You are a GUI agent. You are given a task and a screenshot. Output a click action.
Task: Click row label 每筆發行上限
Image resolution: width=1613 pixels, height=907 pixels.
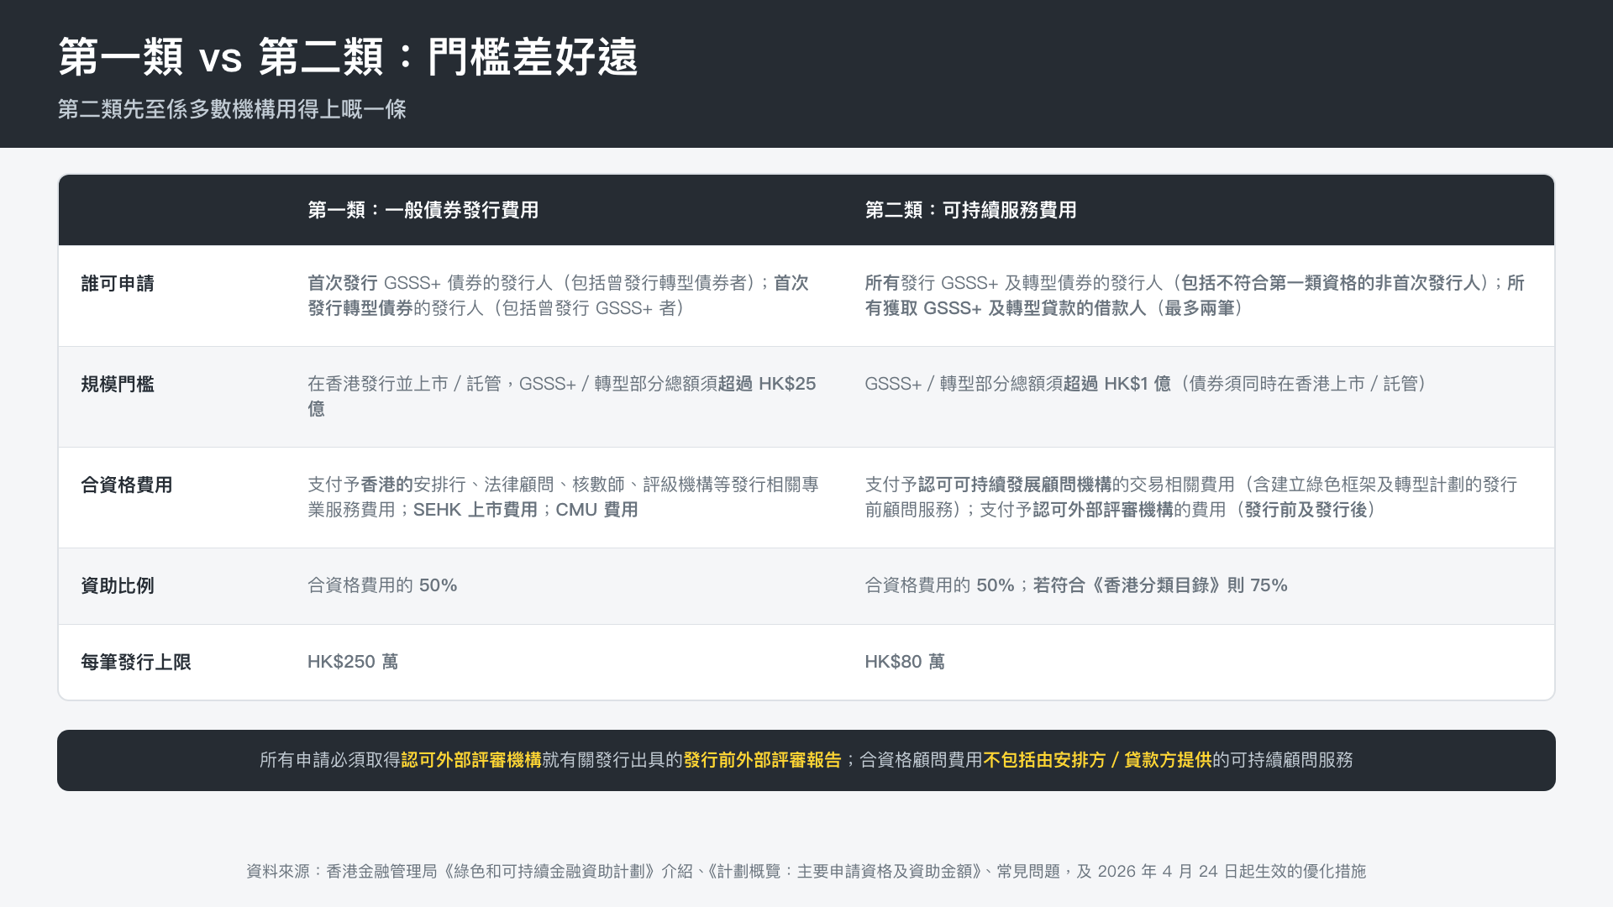click(x=136, y=663)
